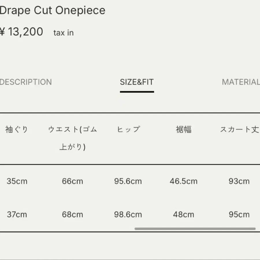Click the ヒップ column header
Image resolution: width=260 pixels, height=260 pixels.
pyautogui.click(x=128, y=129)
